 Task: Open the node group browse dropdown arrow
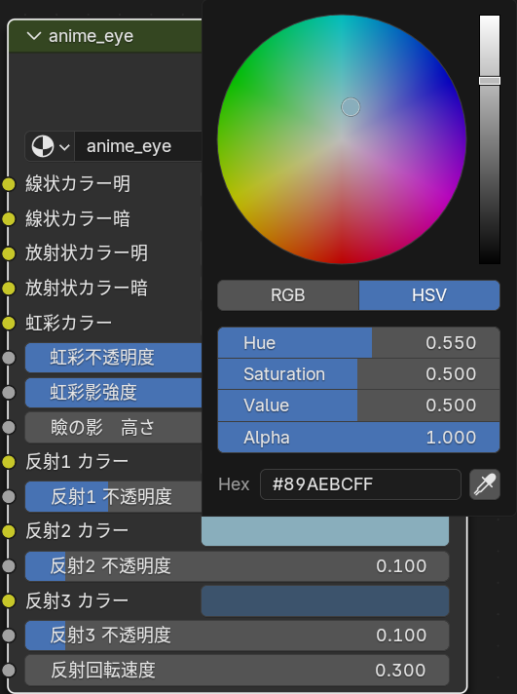point(64,146)
